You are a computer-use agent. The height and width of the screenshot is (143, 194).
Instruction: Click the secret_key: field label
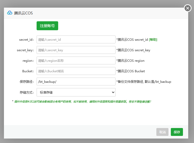click(25, 50)
